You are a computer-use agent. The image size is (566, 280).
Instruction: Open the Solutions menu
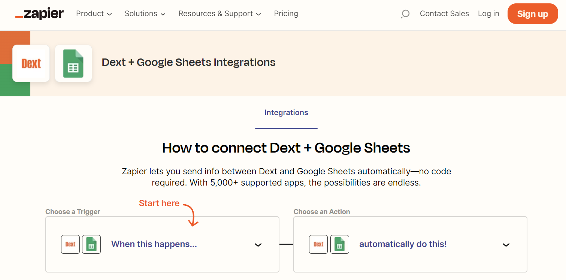tap(145, 13)
